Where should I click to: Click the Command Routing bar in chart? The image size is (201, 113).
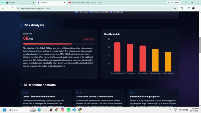[x=117, y=57]
